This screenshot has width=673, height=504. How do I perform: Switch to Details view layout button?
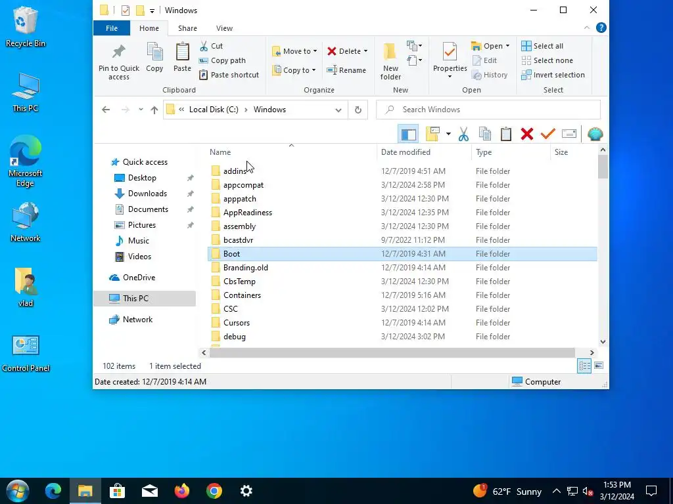click(x=584, y=366)
